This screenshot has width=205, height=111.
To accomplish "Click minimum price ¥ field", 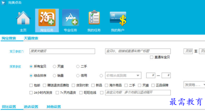I will 151,75.
